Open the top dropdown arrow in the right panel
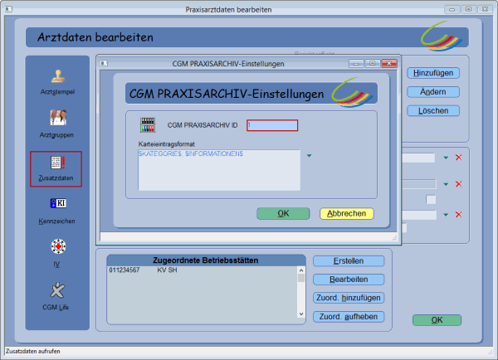498x360 pixels. [x=445, y=158]
